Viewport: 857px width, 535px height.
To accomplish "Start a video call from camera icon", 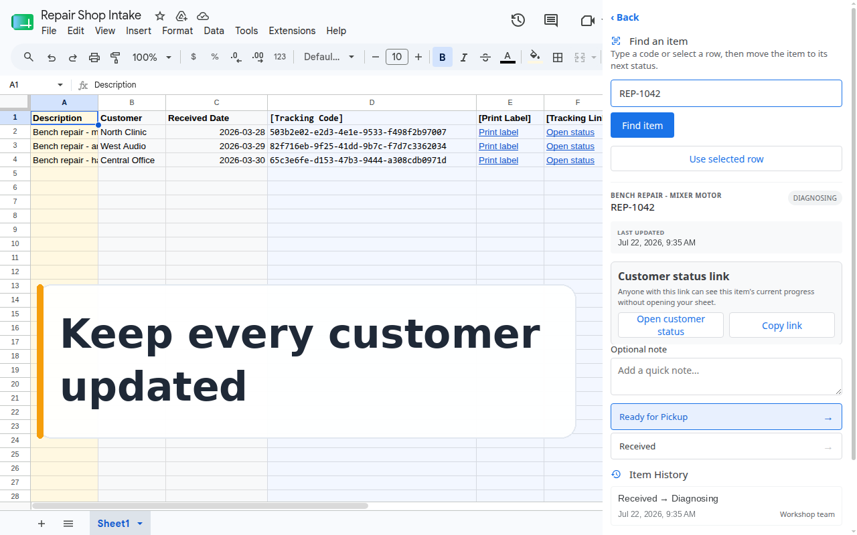I will [588, 21].
